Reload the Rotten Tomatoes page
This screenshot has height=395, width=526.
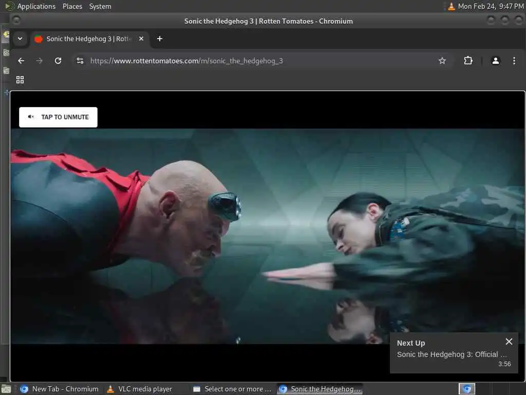click(x=58, y=61)
